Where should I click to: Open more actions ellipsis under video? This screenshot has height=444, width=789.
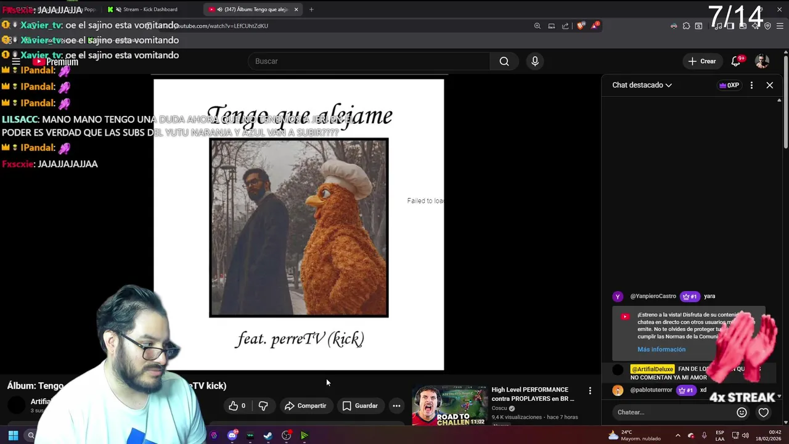[x=396, y=406]
